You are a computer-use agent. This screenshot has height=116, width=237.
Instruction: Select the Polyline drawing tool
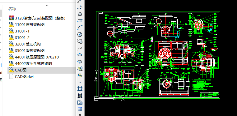click(x=80, y=7)
